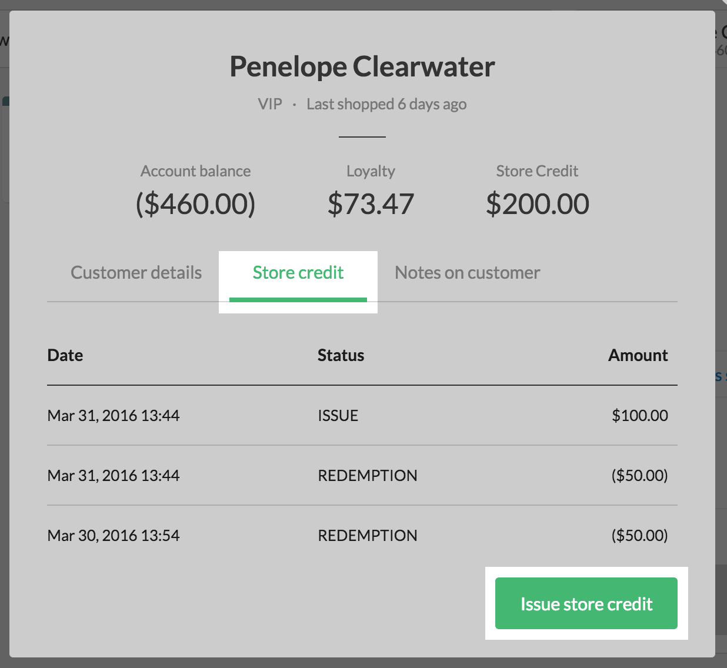The width and height of the screenshot is (727, 668).
Task: Click the Store Credit $200.00 value
Action: (538, 204)
